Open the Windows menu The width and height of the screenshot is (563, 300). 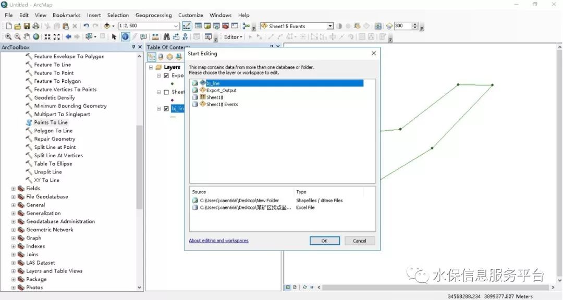pyautogui.click(x=221, y=15)
